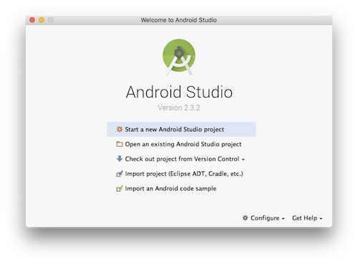The image size is (358, 264).
Task: Click the Android Studio compass logo
Action: 179,57
